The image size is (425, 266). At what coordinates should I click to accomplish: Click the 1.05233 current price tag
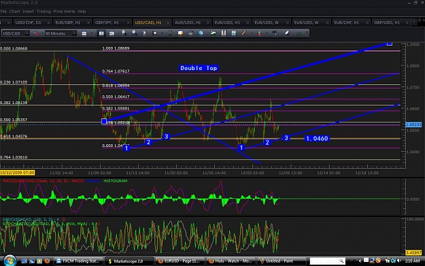coord(413,124)
